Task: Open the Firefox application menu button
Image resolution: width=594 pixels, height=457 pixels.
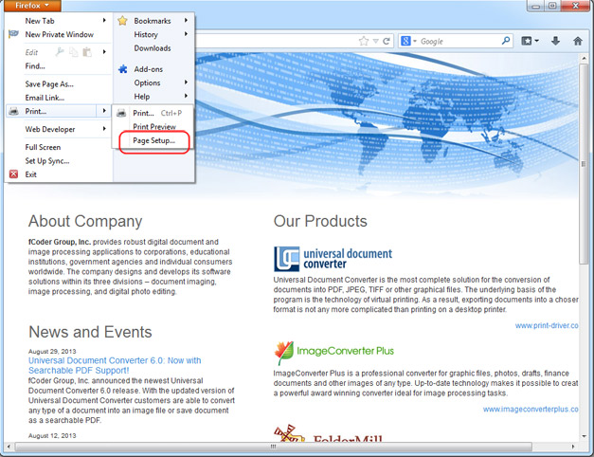Action: pyautogui.click(x=32, y=6)
